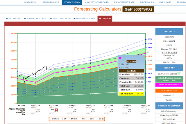The height and width of the screenshot is (124, 186).
Task: Click the Custom Valuation Ratio 17.6 key
Action: point(169,85)
